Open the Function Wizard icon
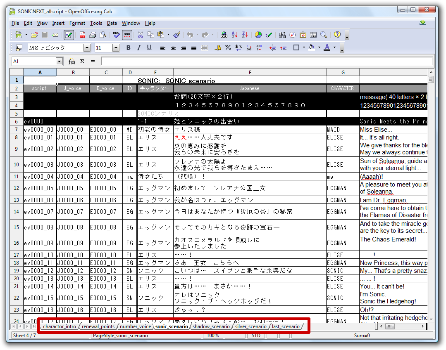 coord(72,61)
